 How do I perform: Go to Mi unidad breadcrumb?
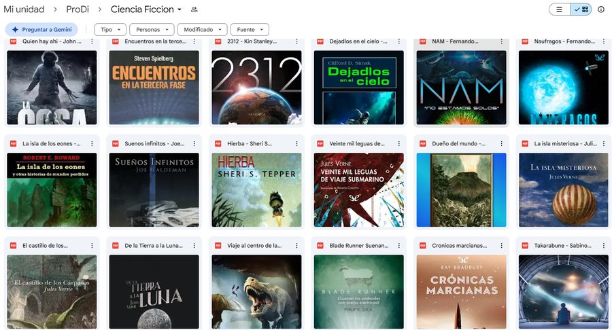pos(24,10)
